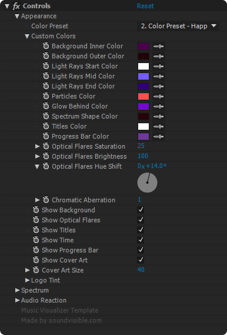Expand the Audio Reaction section
Screen dimensions: 227x335
(x=17, y=300)
